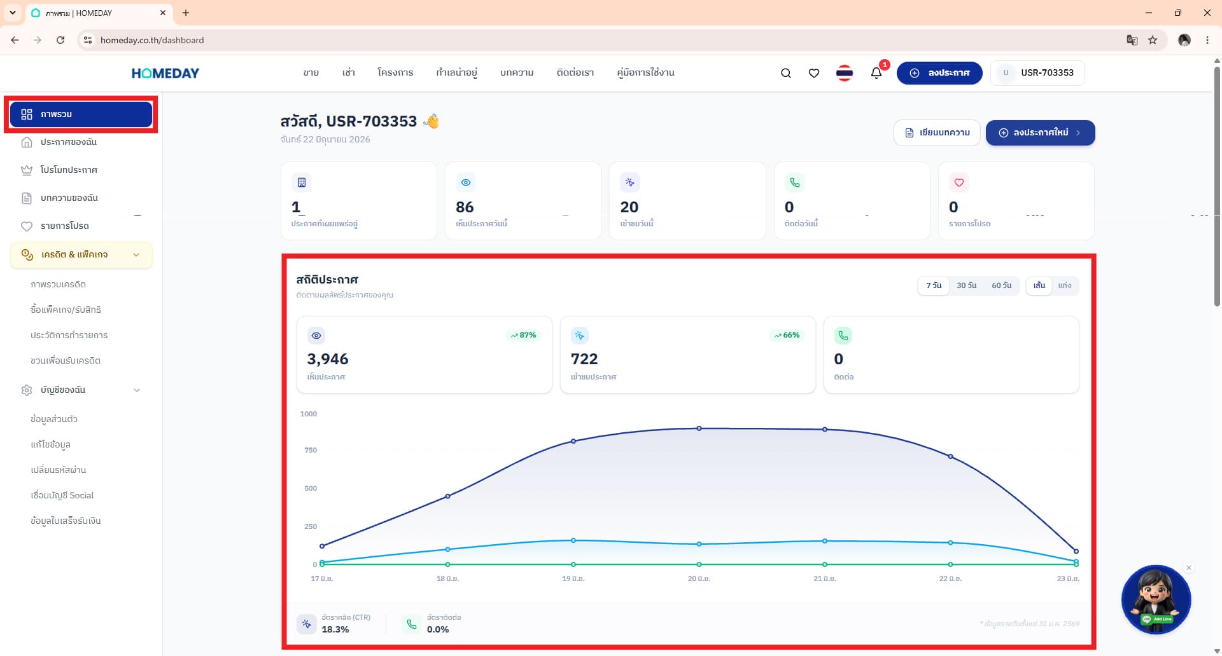Switch chart range to 30 วัน
The width and height of the screenshot is (1222, 656).
966,285
